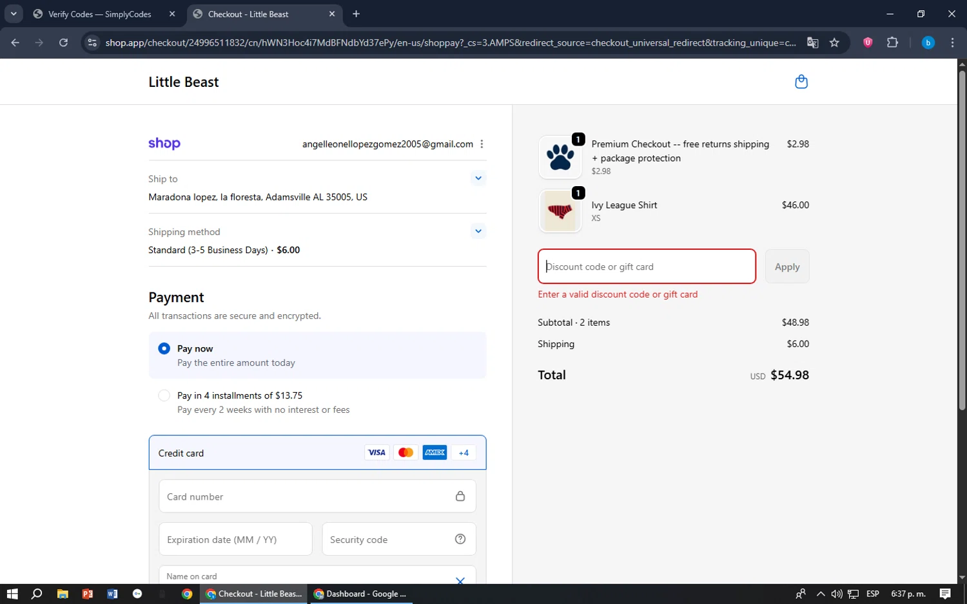Switch to Checkout - Little Beast taskbar window

click(253, 594)
